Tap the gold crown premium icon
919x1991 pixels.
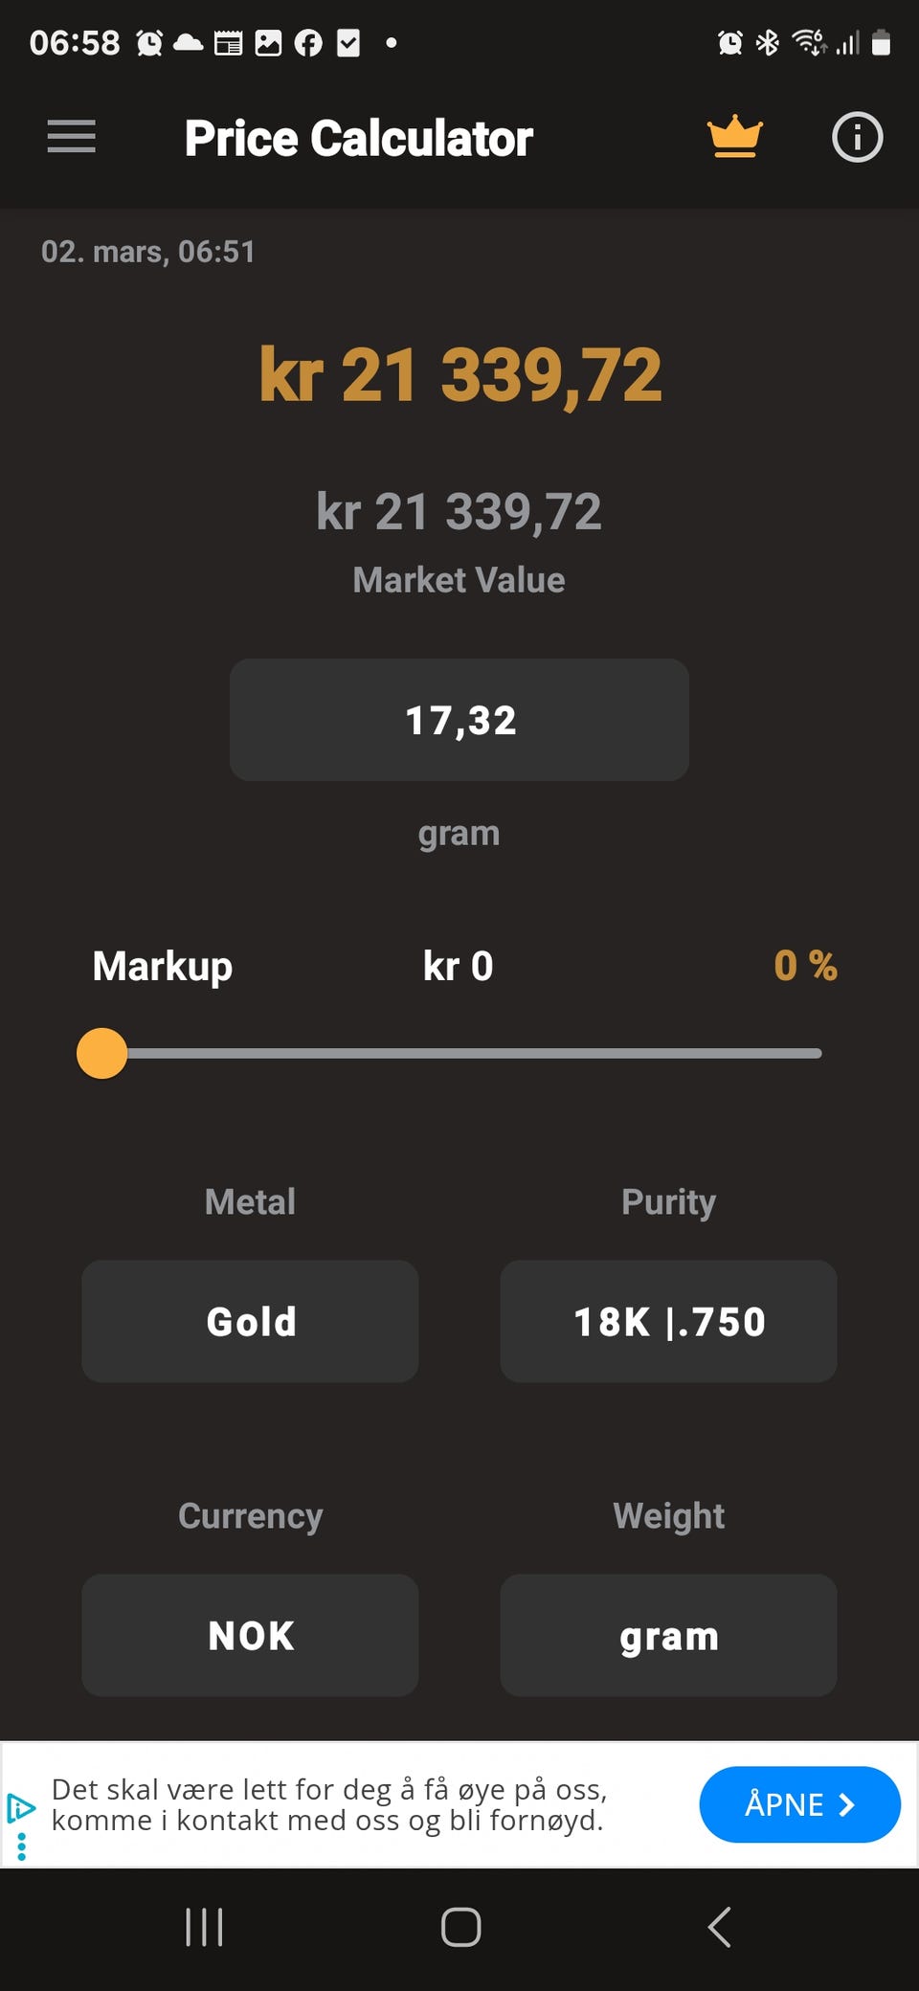[x=734, y=137]
